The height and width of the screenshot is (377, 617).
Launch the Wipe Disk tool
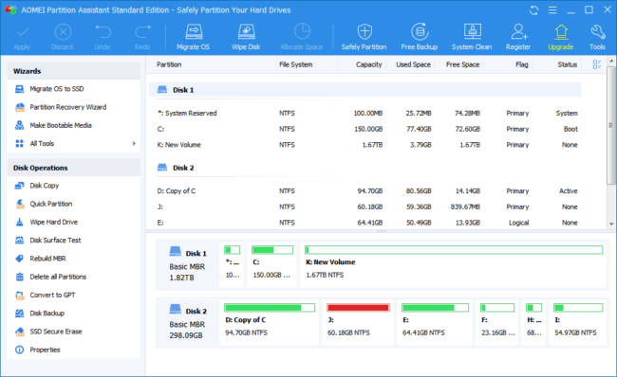click(246, 38)
